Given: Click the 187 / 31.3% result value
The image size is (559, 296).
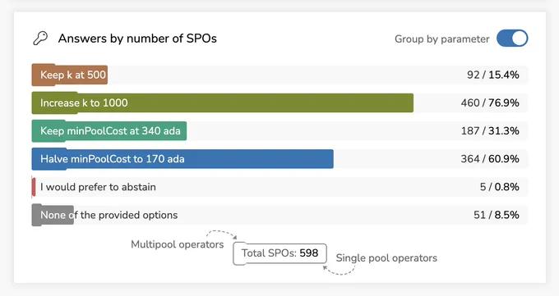Looking at the screenshot, I should 490,131.
